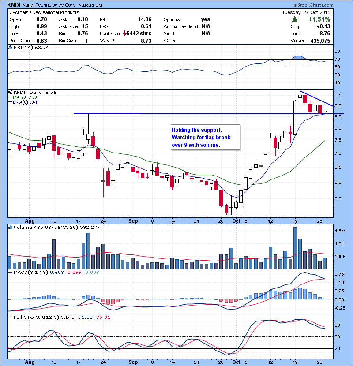353x366 pixels.
Task: Click 'Volume 435.08K, EMA(20) 592.27K' label
Action: 57,227
